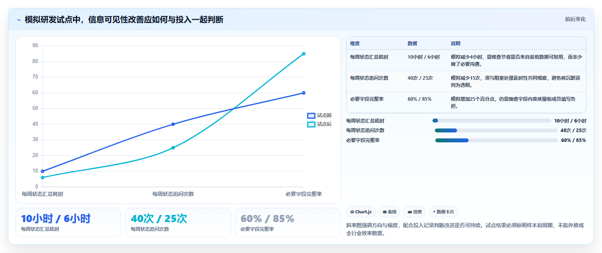Click the description starting 模拟减少4小时
The height and width of the screenshot is (253, 602).
pyautogui.click(x=516, y=60)
